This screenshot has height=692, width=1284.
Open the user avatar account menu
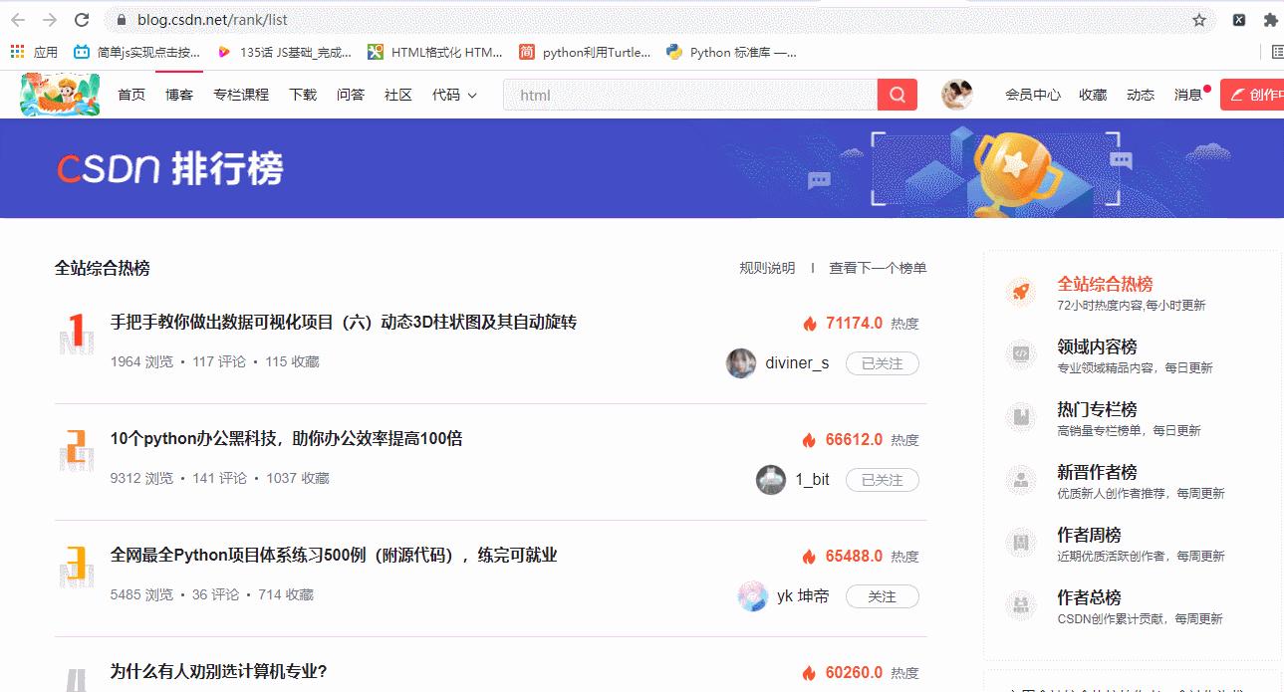click(x=955, y=94)
